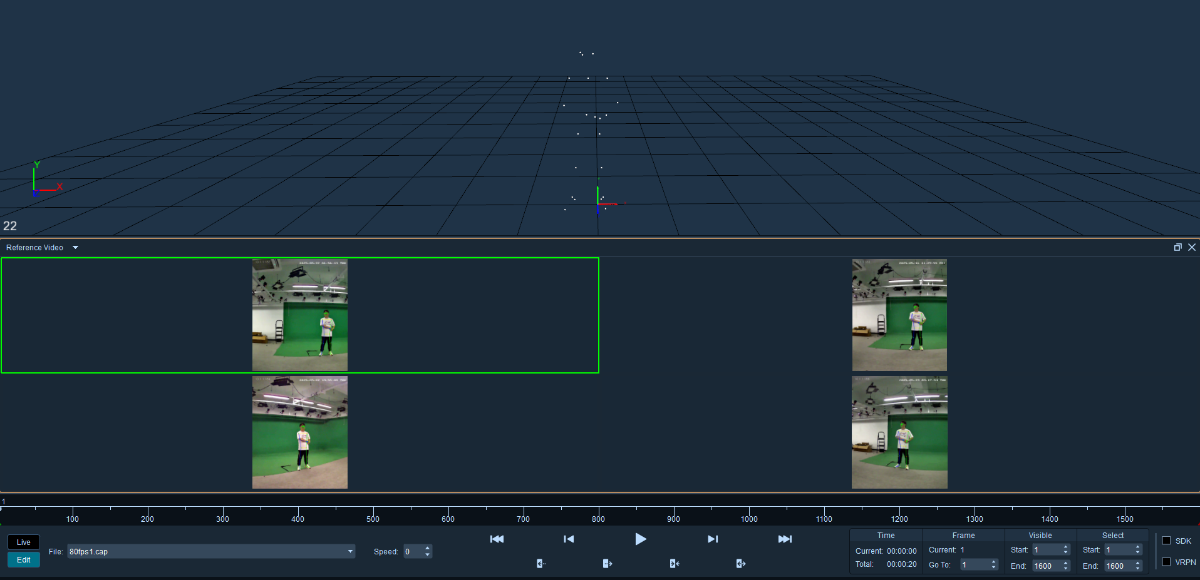Screen dimensions: 1200x580
Task: Select the bottom-left reference video thumbnail
Action: click(300, 432)
